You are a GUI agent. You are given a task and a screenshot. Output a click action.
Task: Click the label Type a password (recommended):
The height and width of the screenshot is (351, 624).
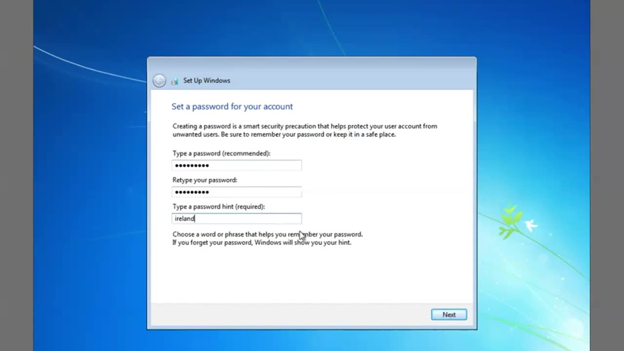221,153
